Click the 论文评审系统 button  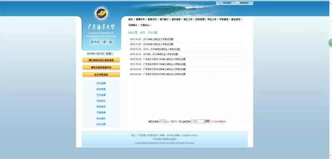pyautogui.click(x=101, y=75)
